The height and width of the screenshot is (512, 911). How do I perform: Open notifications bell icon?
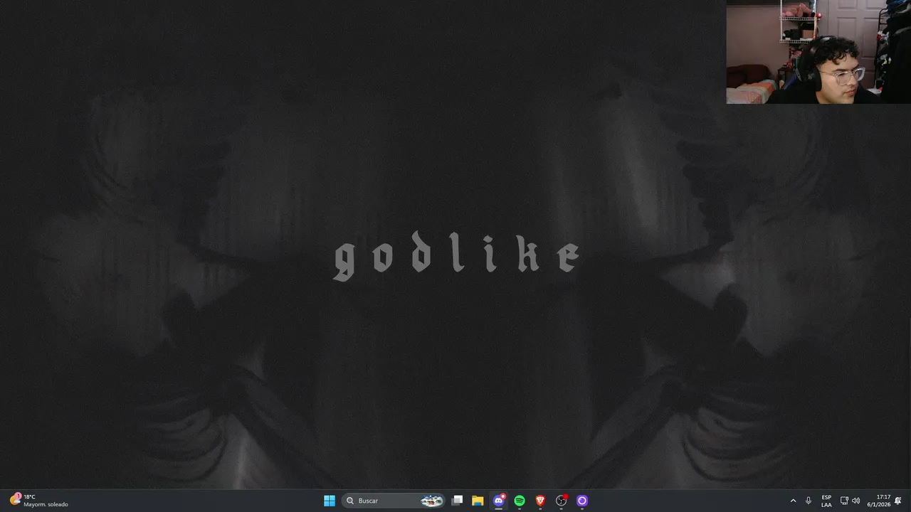coord(898,501)
